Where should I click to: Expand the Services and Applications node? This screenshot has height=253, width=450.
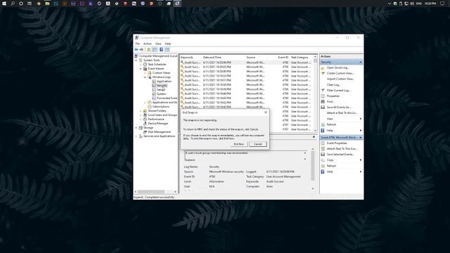[x=136, y=136]
